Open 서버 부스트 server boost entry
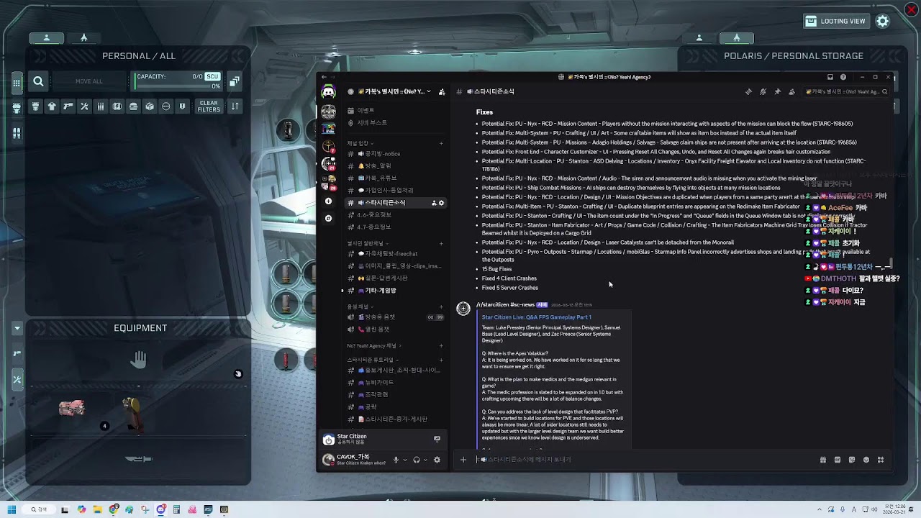 click(394, 123)
